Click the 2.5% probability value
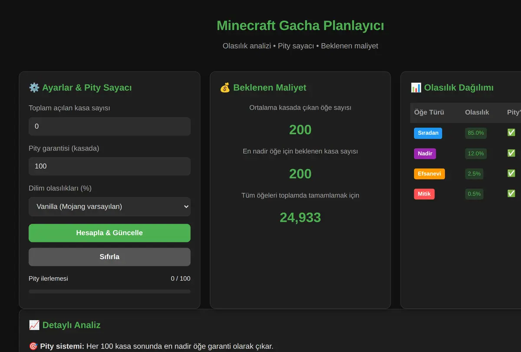521x352 pixels. click(x=474, y=174)
